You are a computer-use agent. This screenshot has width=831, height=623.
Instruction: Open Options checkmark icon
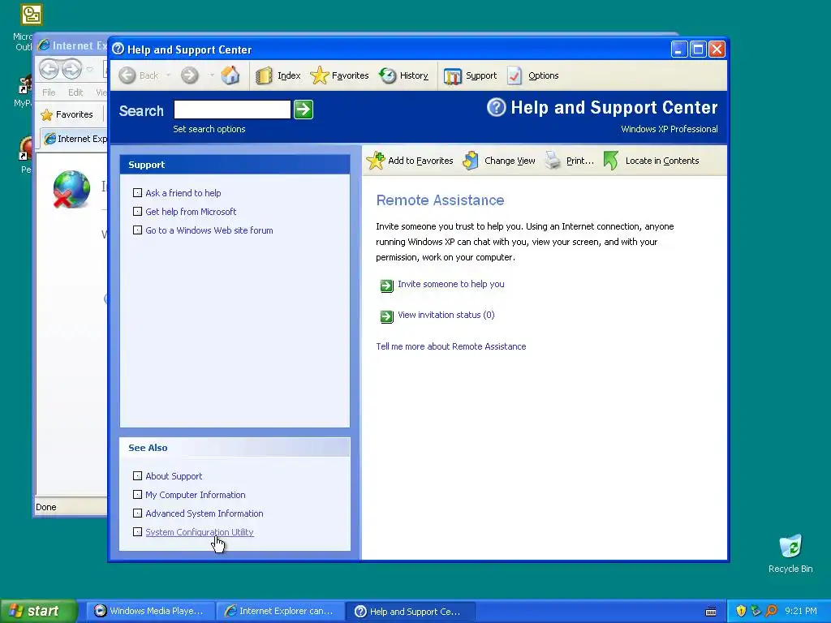pyautogui.click(x=515, y=75)
